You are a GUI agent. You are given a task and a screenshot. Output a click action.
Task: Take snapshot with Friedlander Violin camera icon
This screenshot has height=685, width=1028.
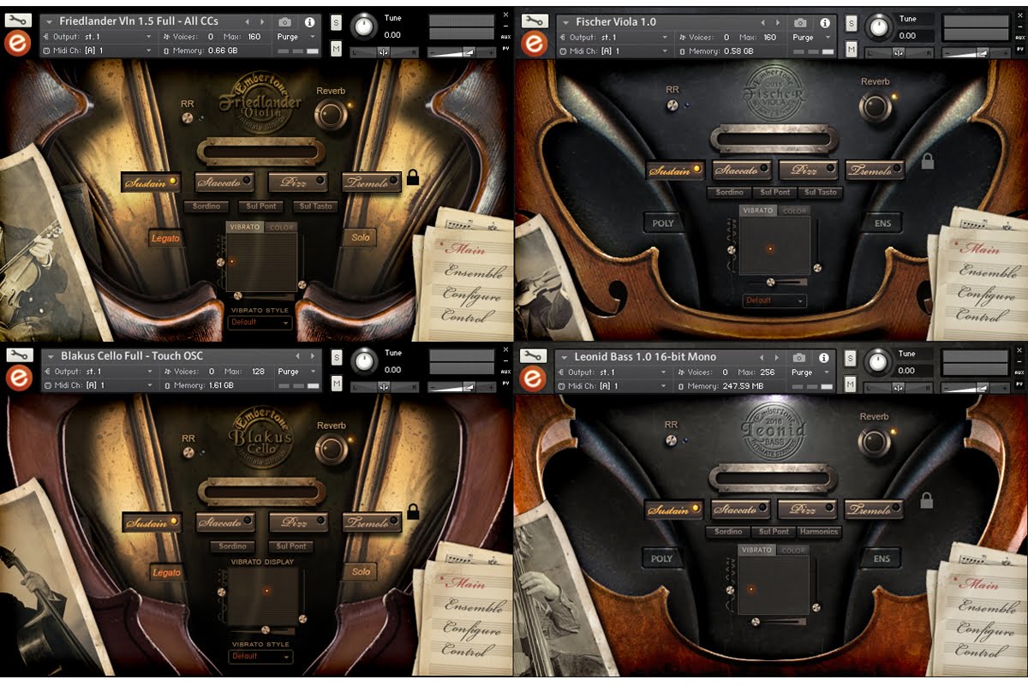coord(285,21)
